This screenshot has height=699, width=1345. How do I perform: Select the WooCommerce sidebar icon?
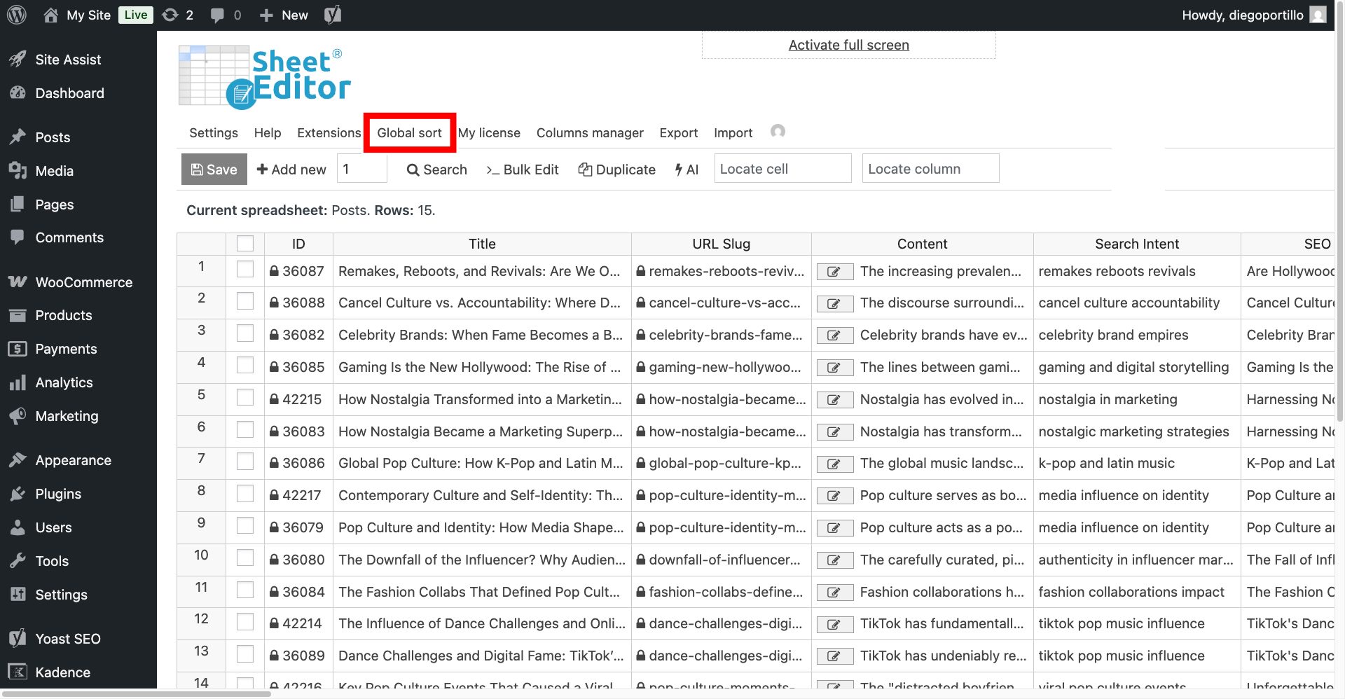[x=18, y=282]
